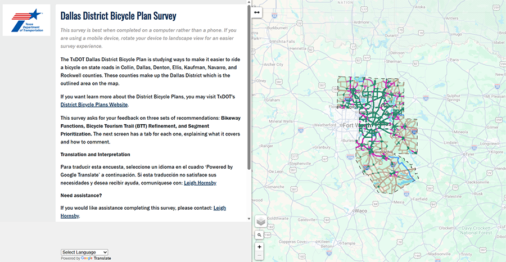Click the Google Translate attribution text
This screenshot has width=506, height=262.
click(86, 259)
